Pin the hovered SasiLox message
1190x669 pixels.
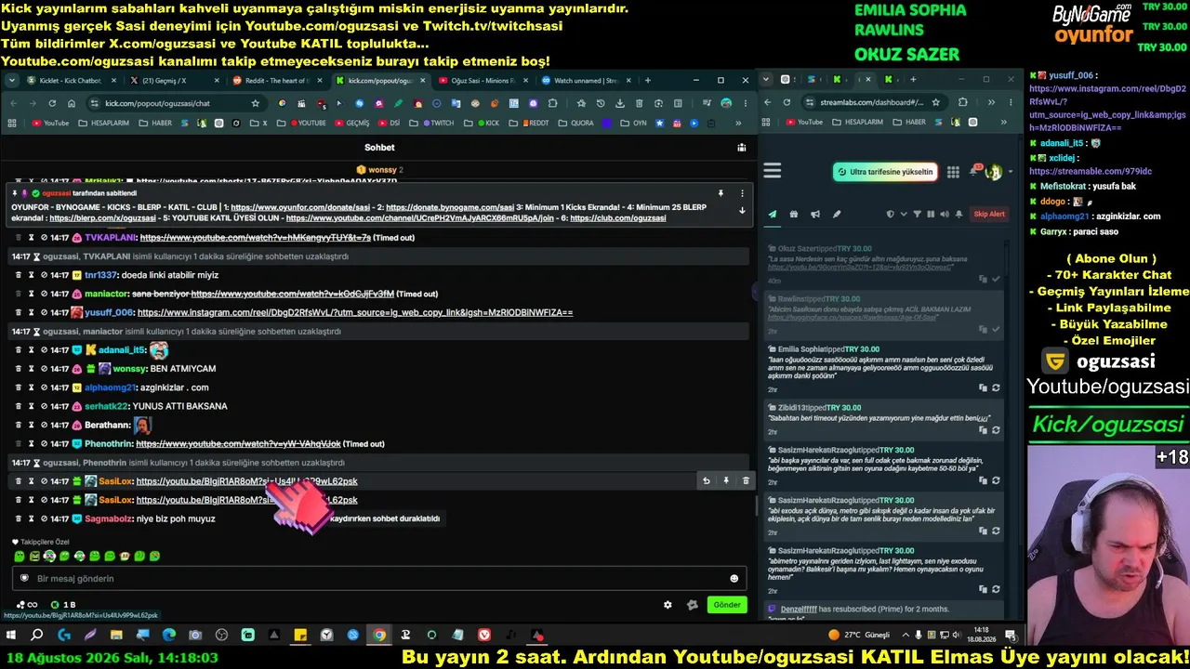point(726,480)
